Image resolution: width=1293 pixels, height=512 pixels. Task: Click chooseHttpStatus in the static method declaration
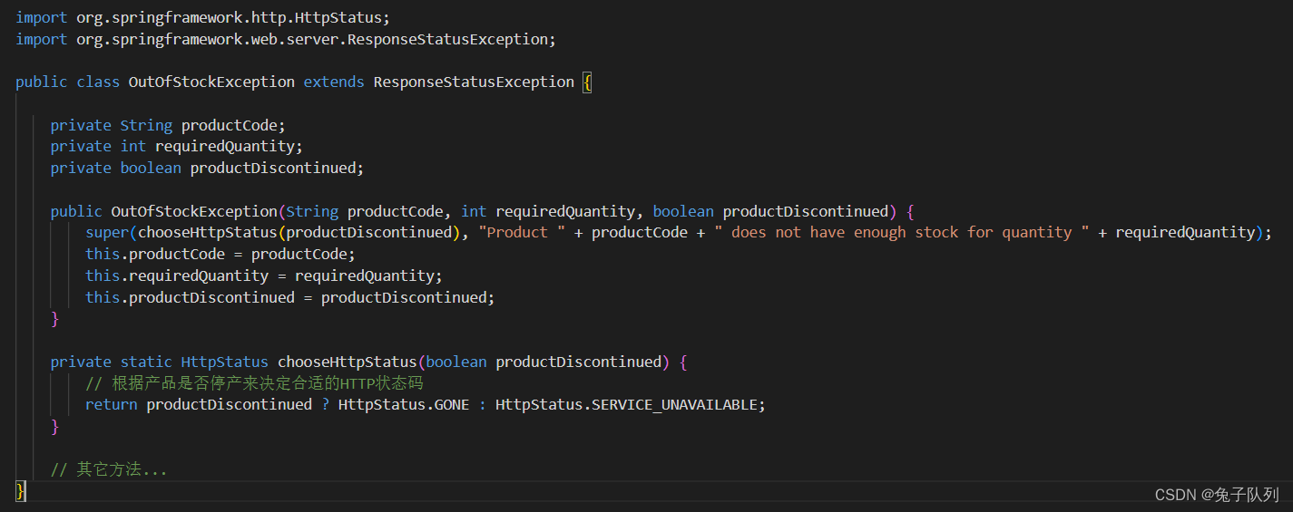pyautogui.click(x=348, y=362)
